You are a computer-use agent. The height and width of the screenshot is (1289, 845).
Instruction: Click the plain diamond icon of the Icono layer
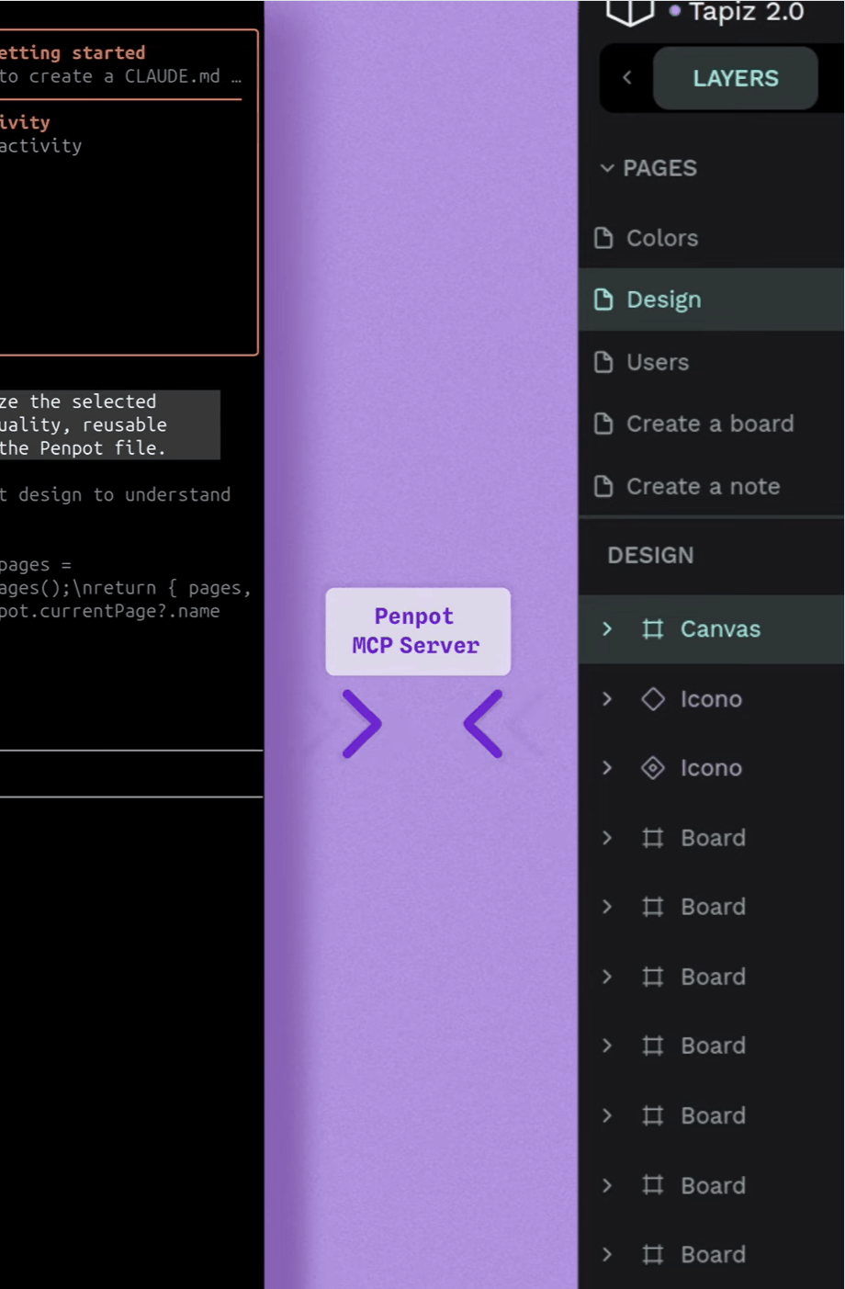[x=653, y=699]
